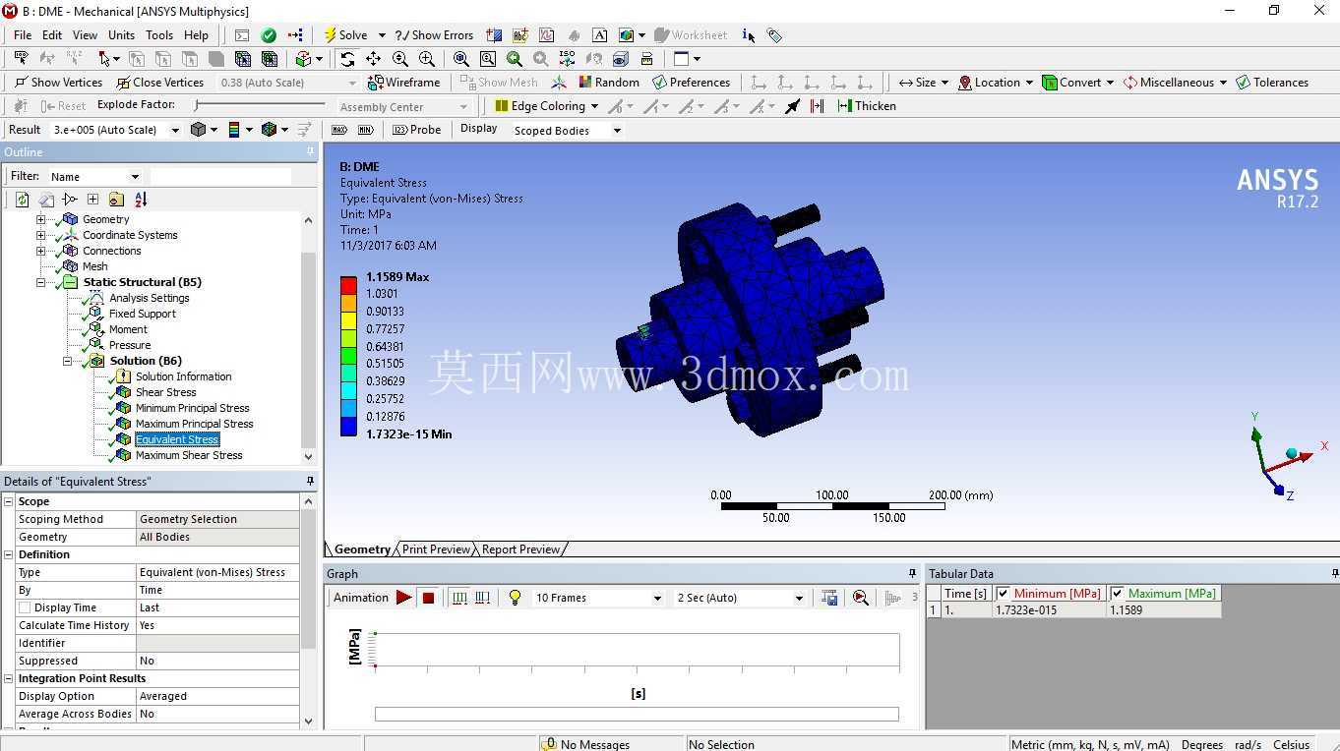Click the outline filter text field
The width and height of the screenshot is (1340, 751).
pyautogui.click(x=220, y=177)
